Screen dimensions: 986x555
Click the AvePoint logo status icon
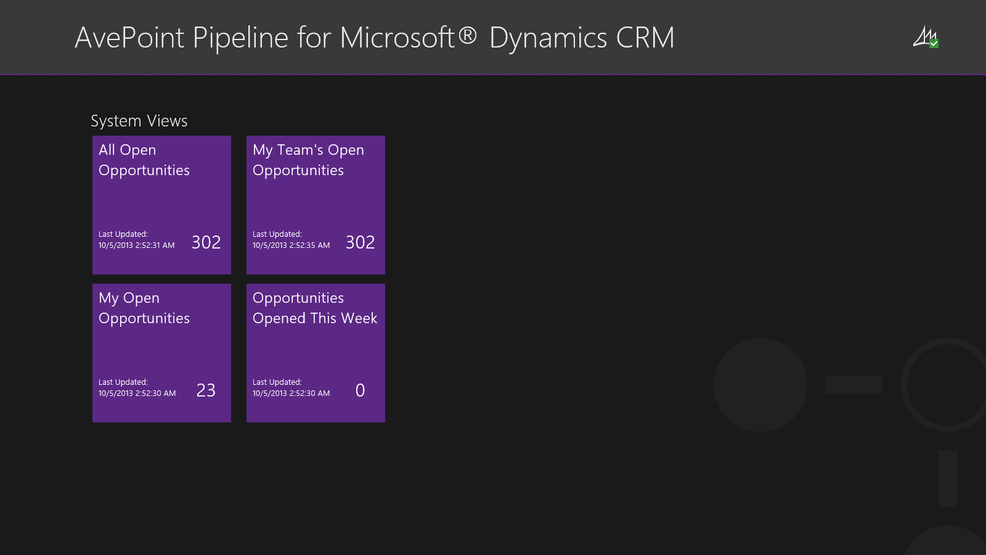[926, 37]
